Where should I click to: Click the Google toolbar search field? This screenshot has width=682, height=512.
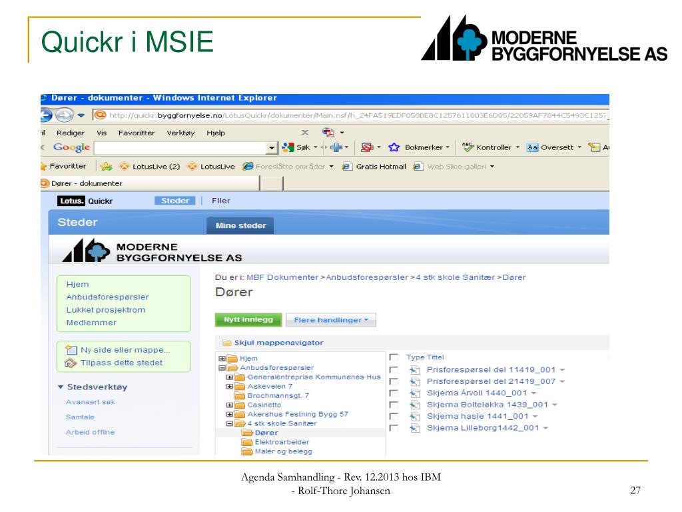click(x=181, y=147)
